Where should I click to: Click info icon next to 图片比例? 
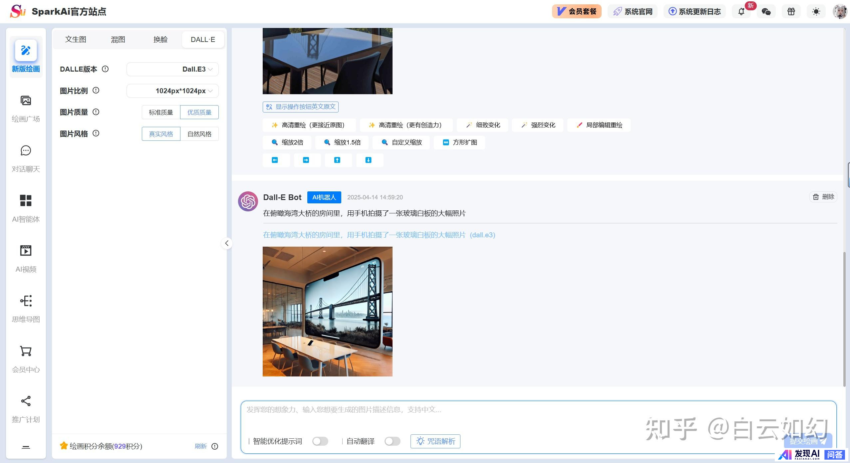(96, 90)
